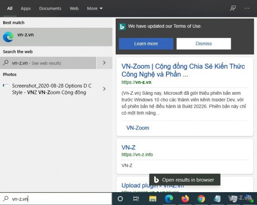
Task: Open the VN-Z result title
Action: click(128, 147)
